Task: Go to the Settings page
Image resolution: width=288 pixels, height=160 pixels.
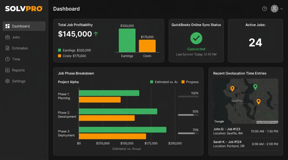Action: (x=24, y=81)
